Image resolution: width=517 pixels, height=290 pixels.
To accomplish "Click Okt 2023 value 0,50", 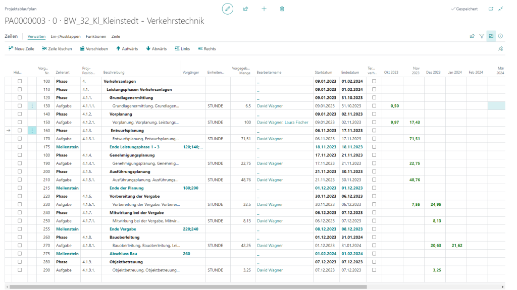I will (395, 106).
